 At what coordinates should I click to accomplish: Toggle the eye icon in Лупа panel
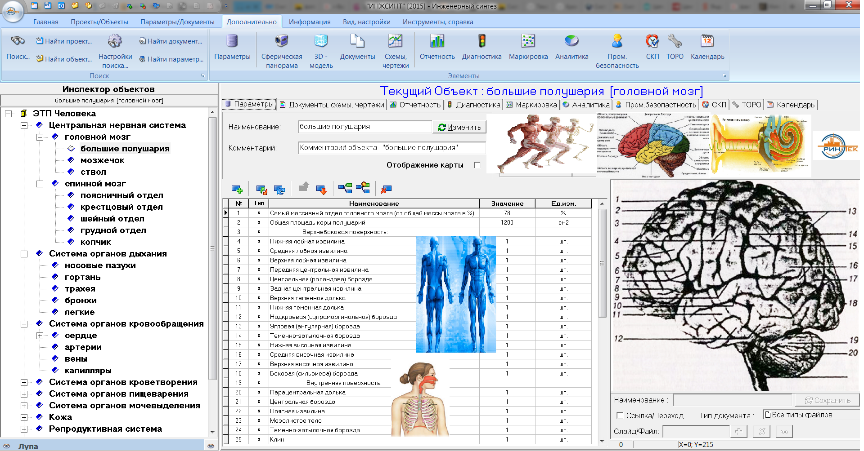pyautogui.click(x=211, y=446)
